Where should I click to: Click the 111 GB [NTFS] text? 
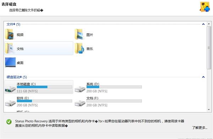point(27,91)
